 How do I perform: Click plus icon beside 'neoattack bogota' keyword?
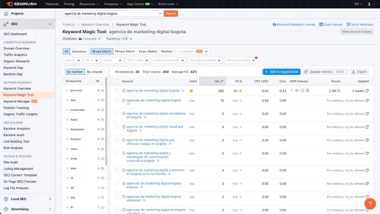[x=123, y=127]
